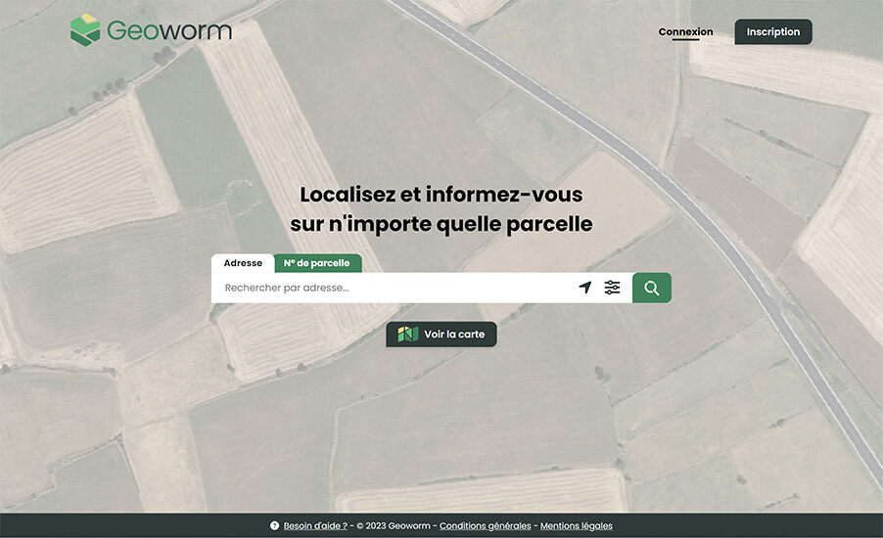Click the '© 2023 Geoworm' footer text
Viewport: 883px width, 538px height.
pos(395,526)
